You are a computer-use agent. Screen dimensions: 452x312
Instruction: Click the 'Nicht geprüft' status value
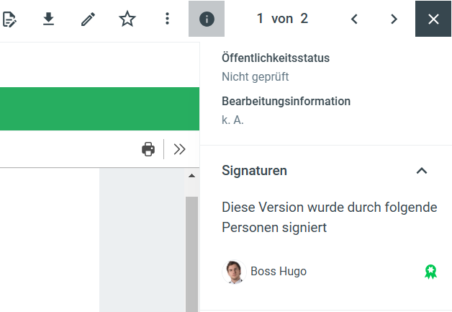(255, 77)
